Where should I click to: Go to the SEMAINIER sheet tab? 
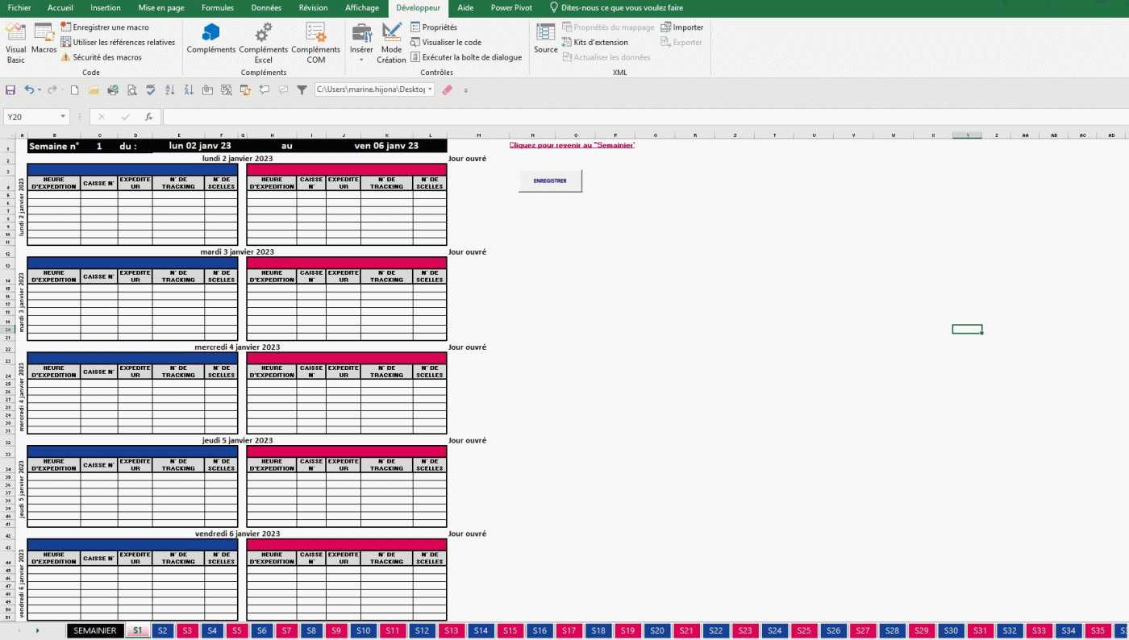(95, 630)
